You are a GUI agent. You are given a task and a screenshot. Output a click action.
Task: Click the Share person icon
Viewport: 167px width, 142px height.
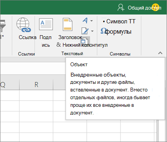121,8
